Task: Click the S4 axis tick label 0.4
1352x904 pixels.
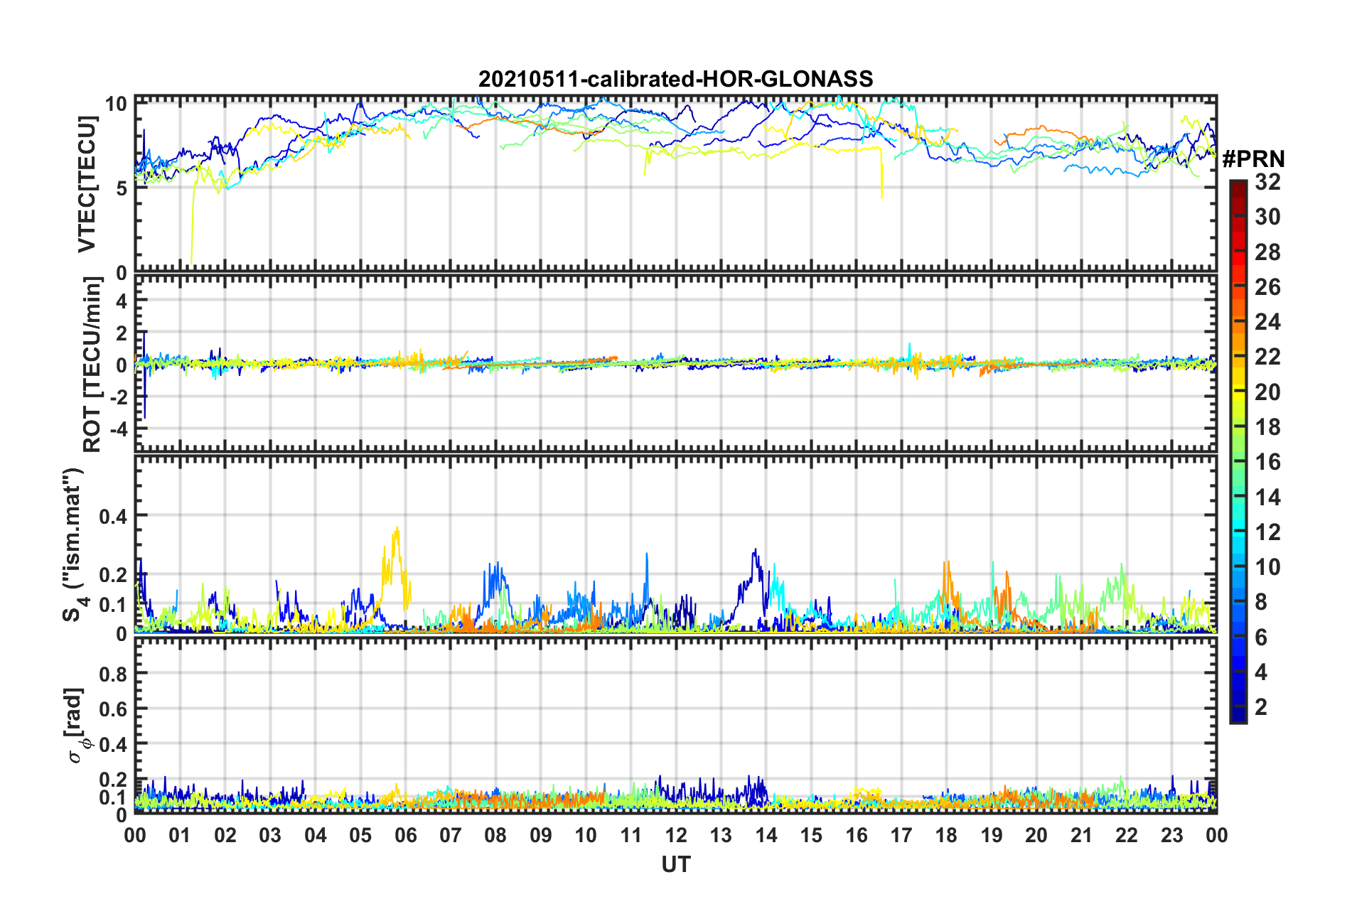Action: (113, 516)
